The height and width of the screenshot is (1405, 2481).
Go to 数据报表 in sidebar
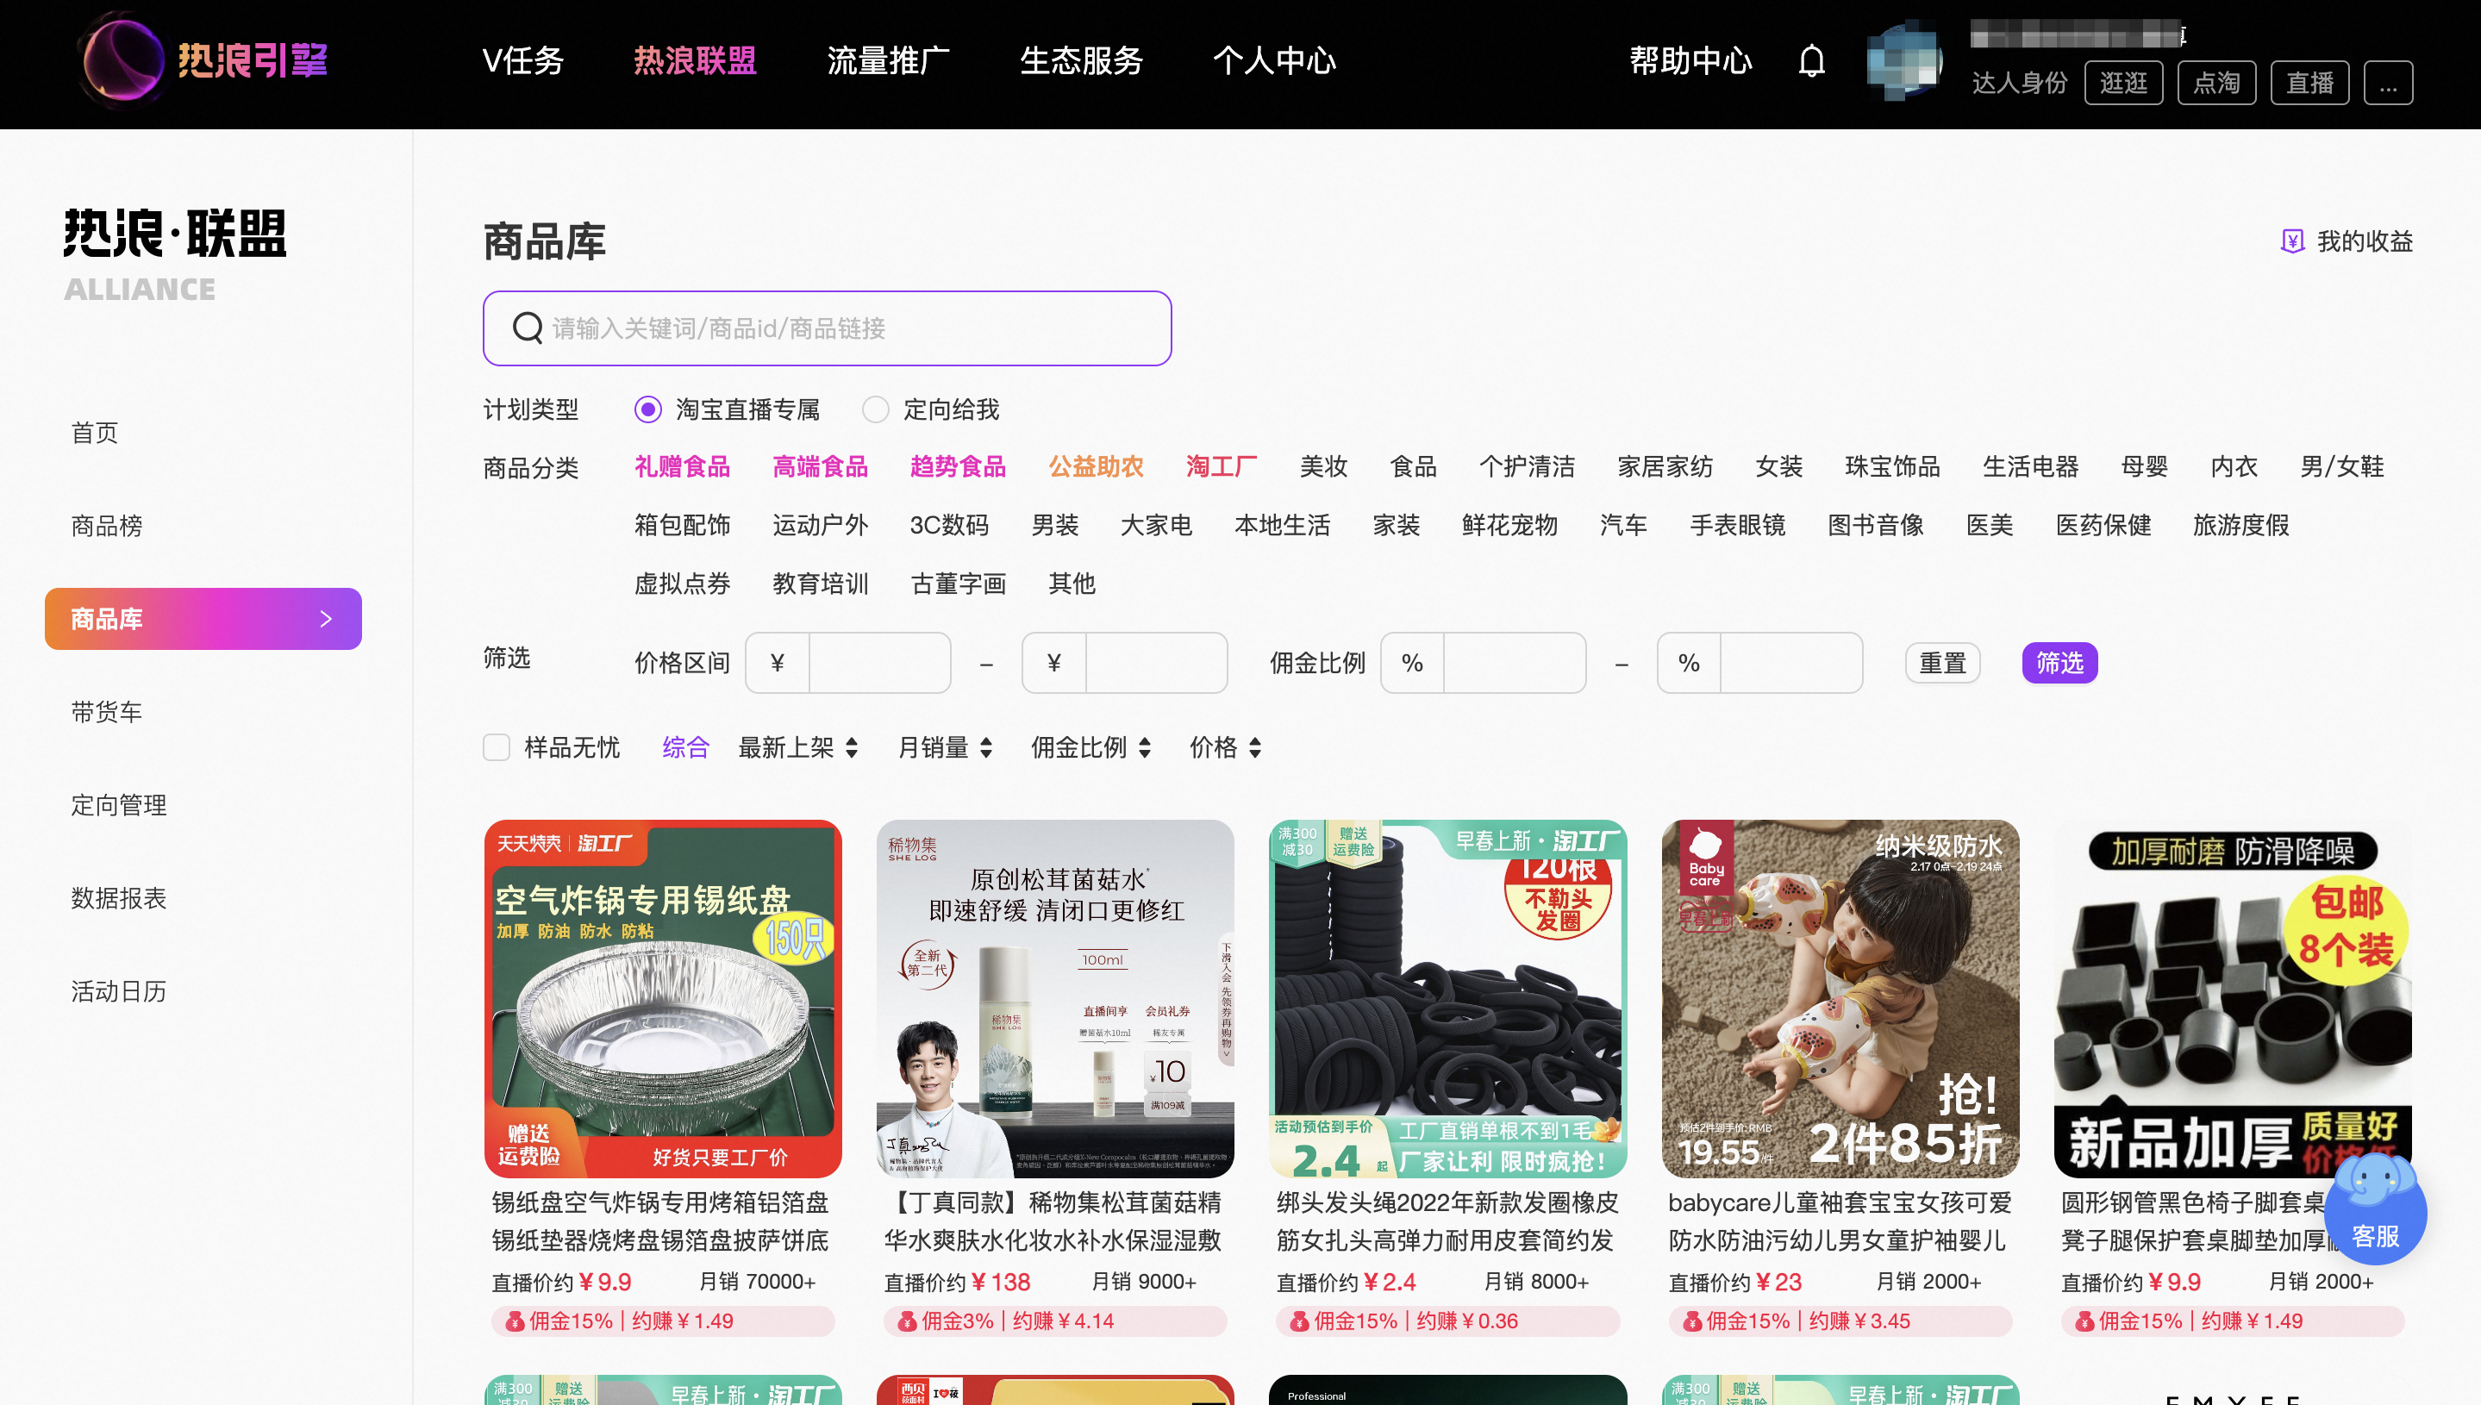pos(119,898)
